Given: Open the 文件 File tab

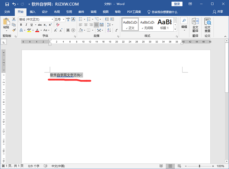Looking at the screenshot, I should coord(7,12).
